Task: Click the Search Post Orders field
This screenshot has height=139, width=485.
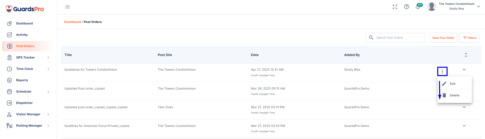Action: point(399,38)
